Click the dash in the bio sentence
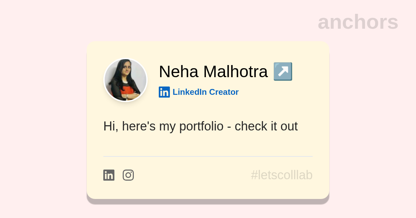Image resolution: width=416 pixels, height=218 pixels. tap(229, 127)
